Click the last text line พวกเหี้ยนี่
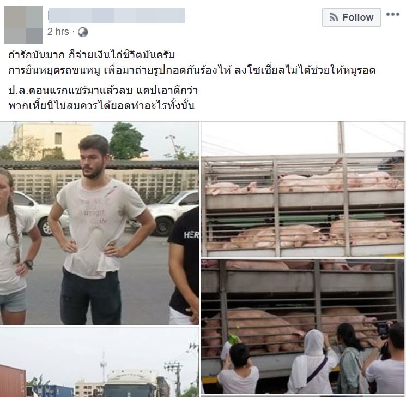 pyautogui.click(x=101, y=105)
